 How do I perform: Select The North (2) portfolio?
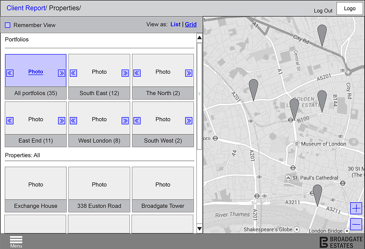click(163, 93)
